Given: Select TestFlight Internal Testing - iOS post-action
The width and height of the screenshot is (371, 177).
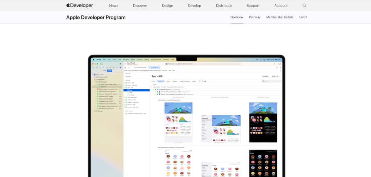Looking at the screenshot, I should coord(136,114).
